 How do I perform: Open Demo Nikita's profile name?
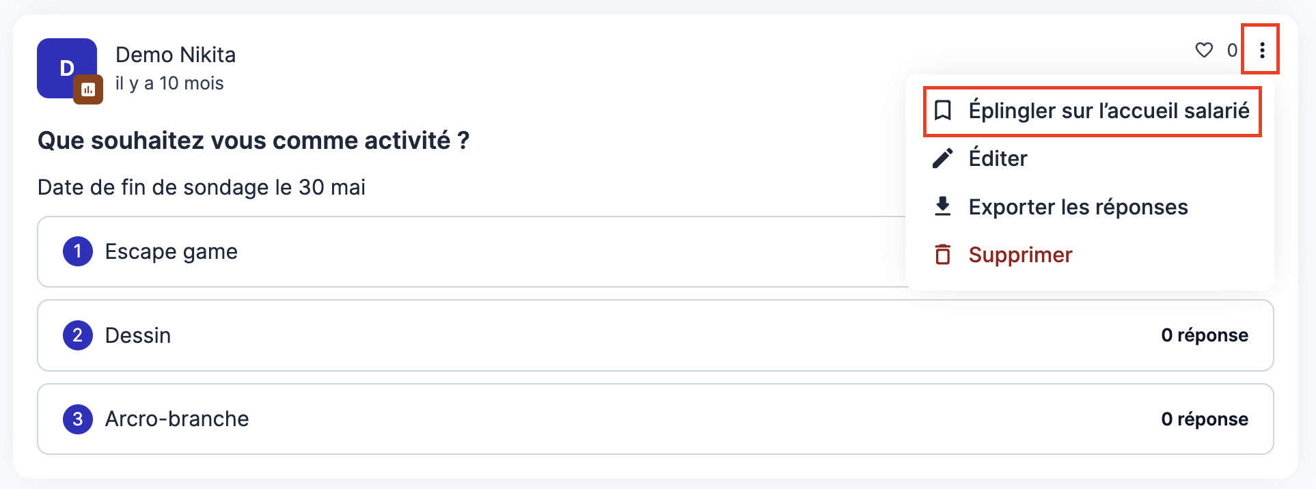(x=176, y=55)
